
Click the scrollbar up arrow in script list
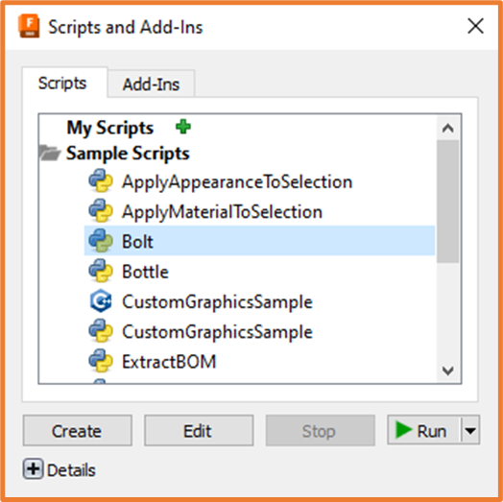(448, 128)
